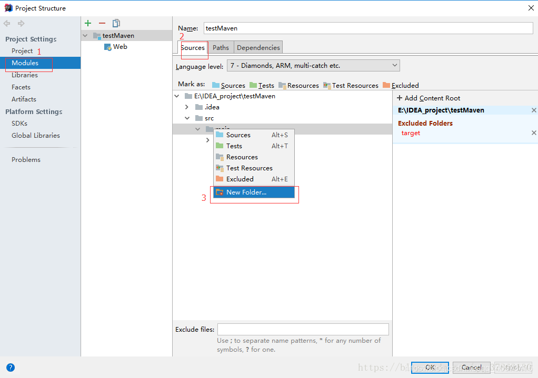Choose Excluded in the context menu
The image size is (538, 378).
[254, 179]
